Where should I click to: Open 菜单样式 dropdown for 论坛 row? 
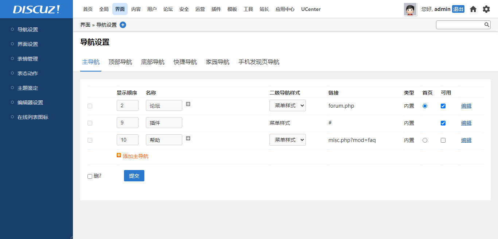click(288, 105)
